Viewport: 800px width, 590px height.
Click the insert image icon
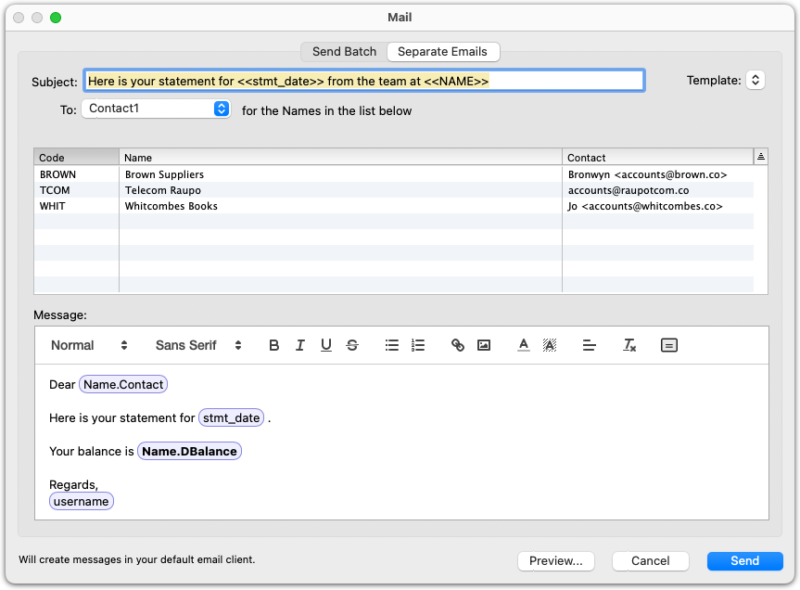click(x=483, y=345)
